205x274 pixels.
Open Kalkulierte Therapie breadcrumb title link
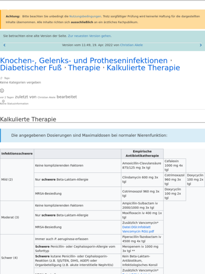[x=143, y=68]
